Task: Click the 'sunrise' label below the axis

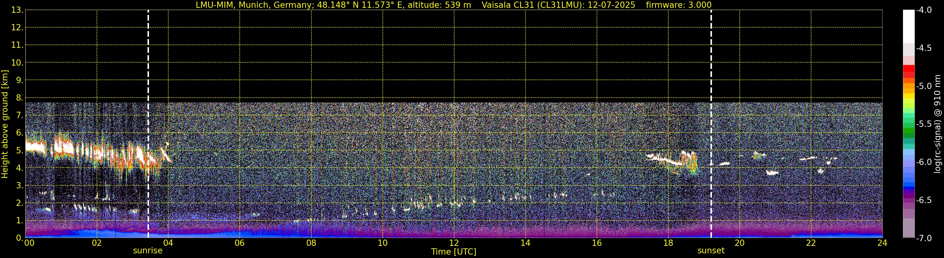Action: pyautogui.click(x=148, y=251)
